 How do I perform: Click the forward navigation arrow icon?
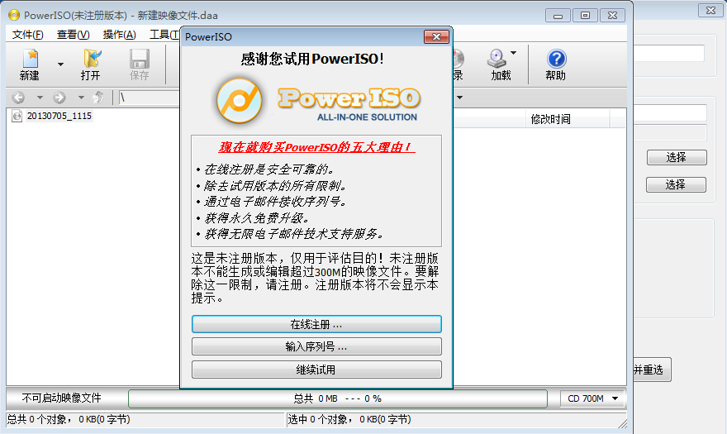tap(59, 98)
